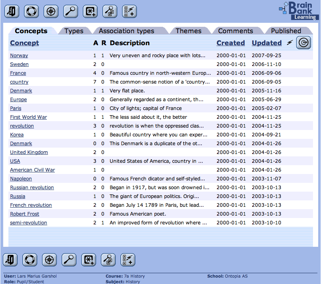Click list-lightning-plus icon in bottom toolbar
This screenshot has width=321, height=284.
[128, 260]
